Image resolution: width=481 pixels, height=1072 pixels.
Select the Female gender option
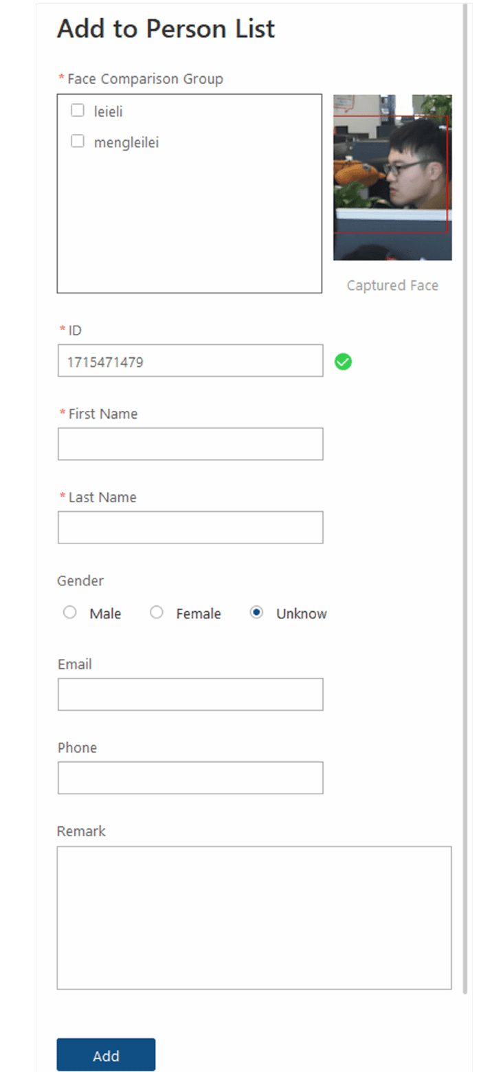point(157,612)
